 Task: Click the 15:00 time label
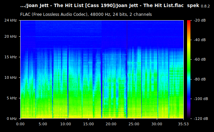pyautogui.click(x=88, y=124)
